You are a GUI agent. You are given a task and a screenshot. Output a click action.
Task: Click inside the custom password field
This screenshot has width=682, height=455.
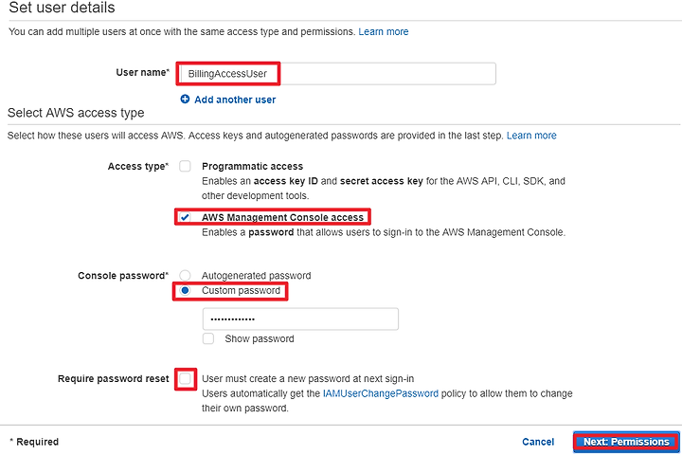(x=300, y=319)
